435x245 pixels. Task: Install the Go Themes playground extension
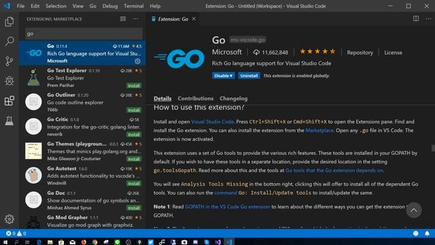[x=134, y=159]
